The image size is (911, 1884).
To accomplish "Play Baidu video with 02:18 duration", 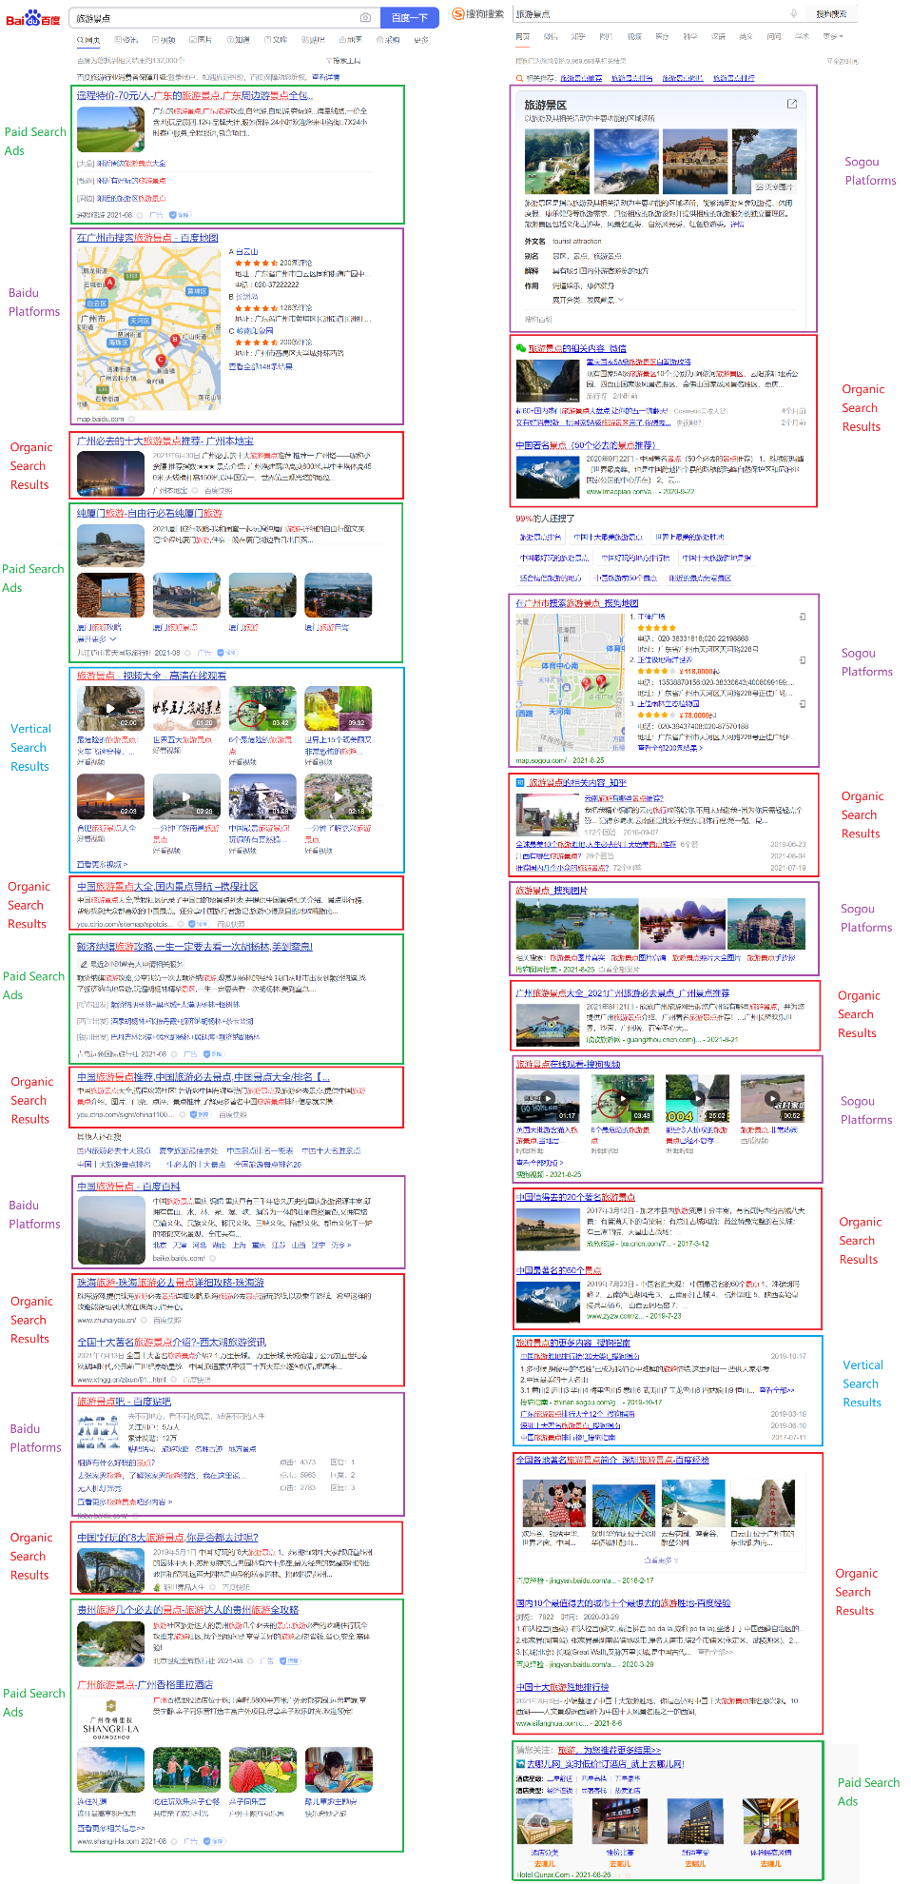I will (x=339, y=797).
